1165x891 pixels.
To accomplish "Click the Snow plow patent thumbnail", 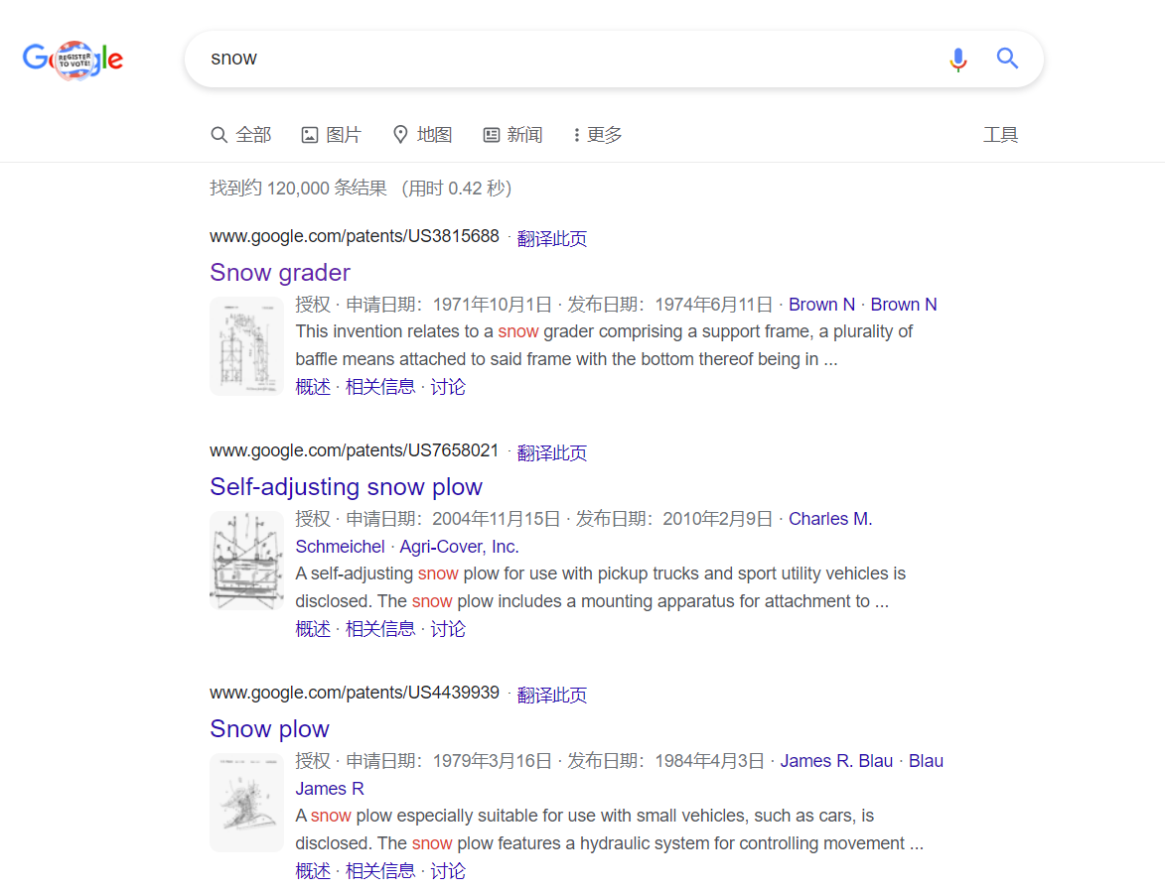I will (246, 803).
